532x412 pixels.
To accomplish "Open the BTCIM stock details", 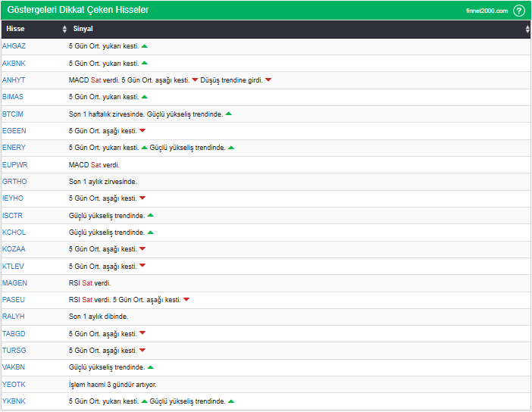I will (13, 114).
